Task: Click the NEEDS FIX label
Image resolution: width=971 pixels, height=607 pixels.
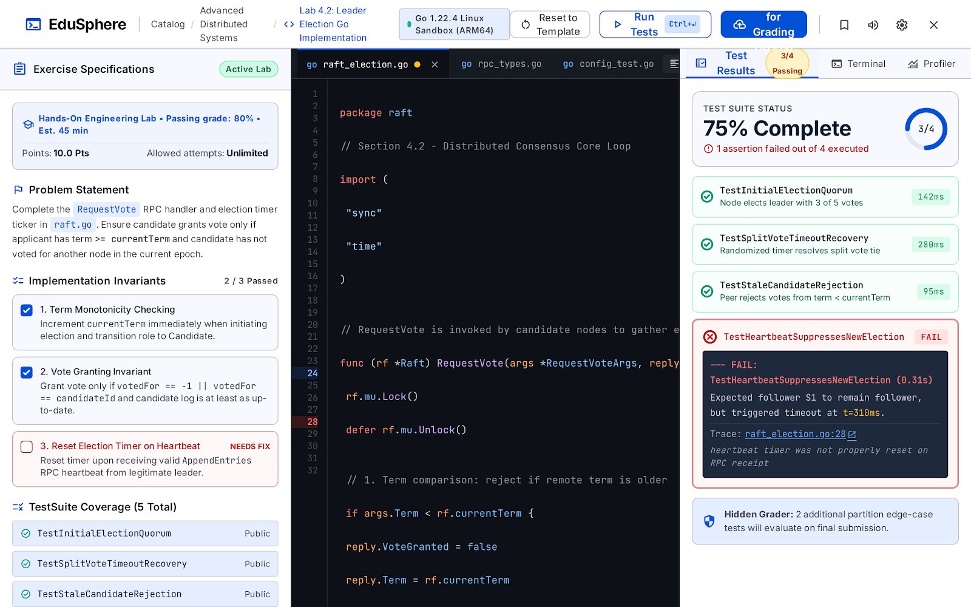Action: (250, 447)
